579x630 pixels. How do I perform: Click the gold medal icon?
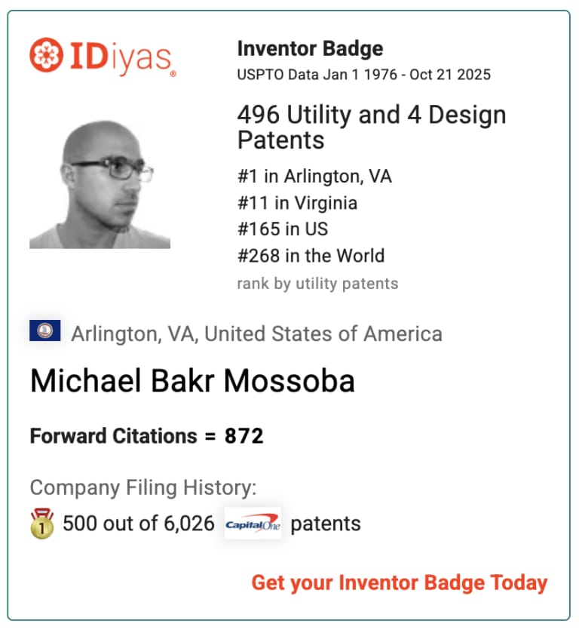click(x=41, y=524)
